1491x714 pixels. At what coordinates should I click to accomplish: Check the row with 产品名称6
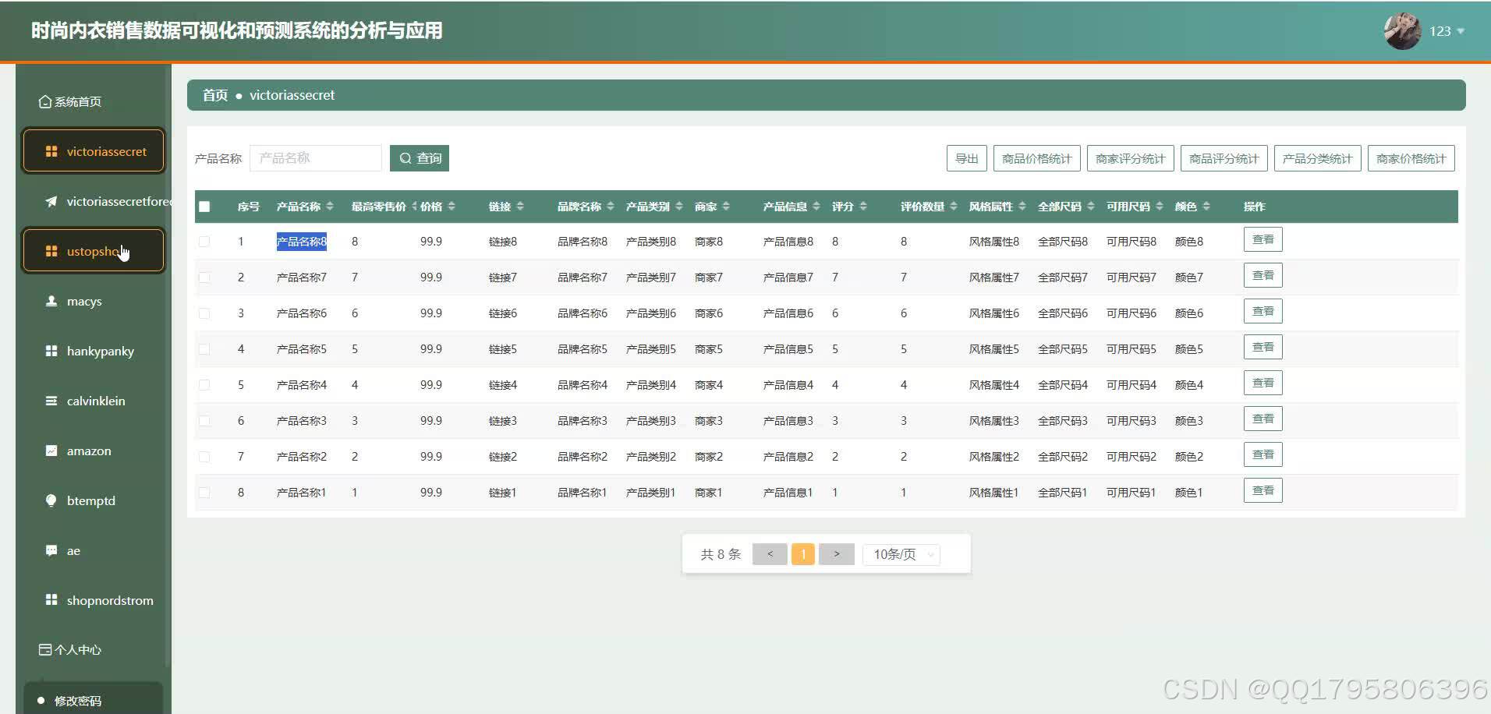(204, 313)
